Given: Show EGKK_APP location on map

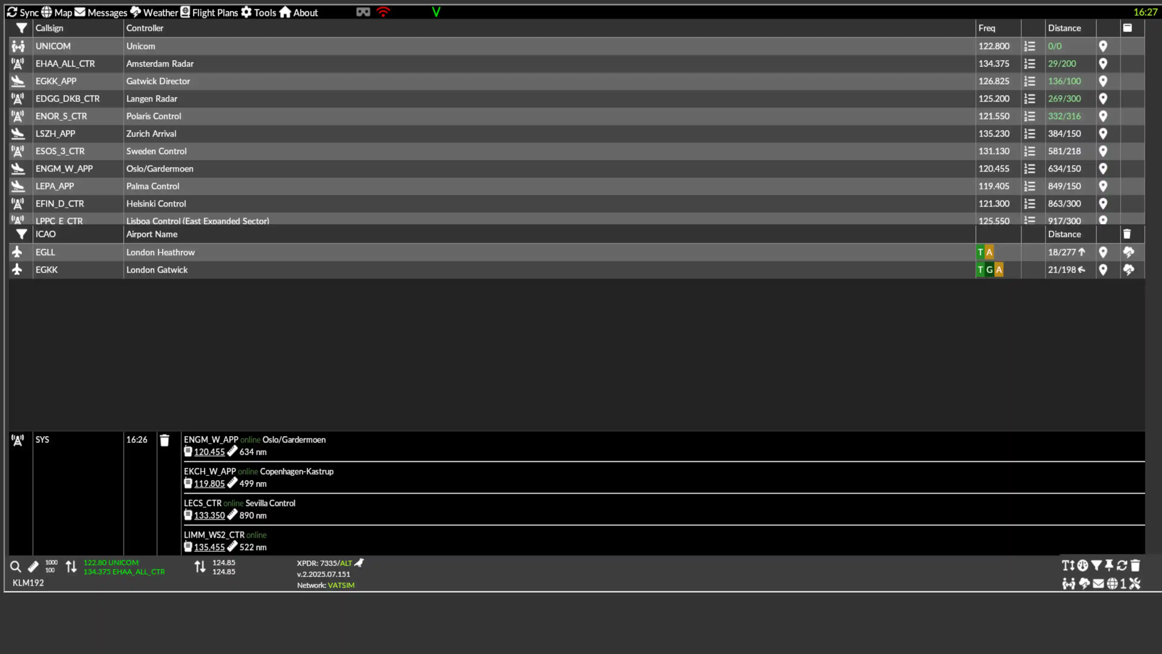Looking at the screenshot, I should 1103,81.
